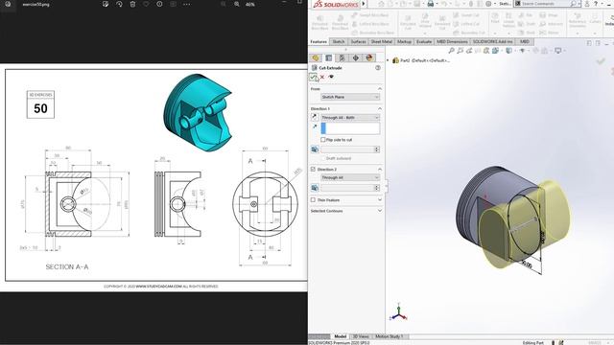Expand the Thin Feature section
614x345 pixels.
click(380, 200)
